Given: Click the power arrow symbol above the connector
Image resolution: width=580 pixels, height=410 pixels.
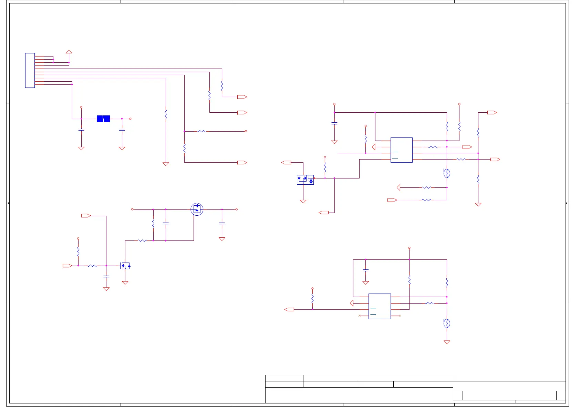Looking at the screenshot, I should pos(69,52).
